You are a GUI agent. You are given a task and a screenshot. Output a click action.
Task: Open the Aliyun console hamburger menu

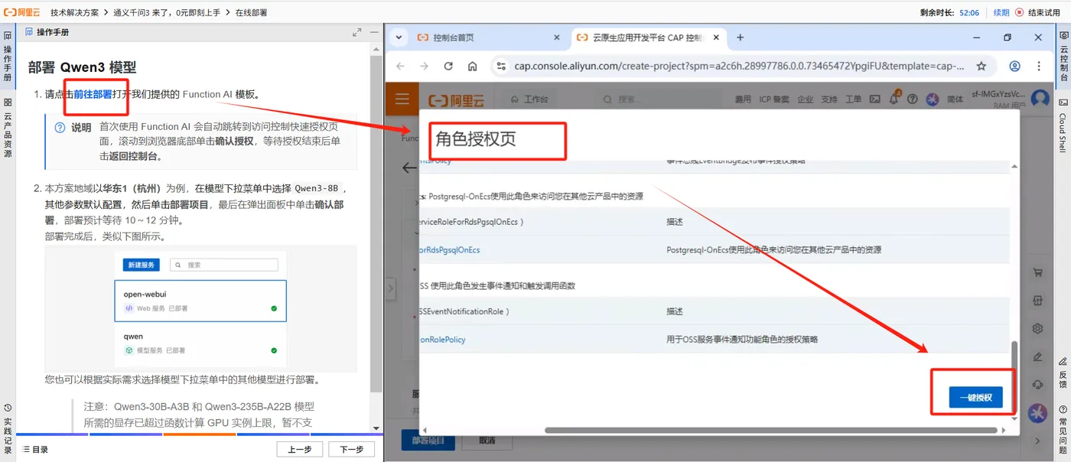pos(402,99)
